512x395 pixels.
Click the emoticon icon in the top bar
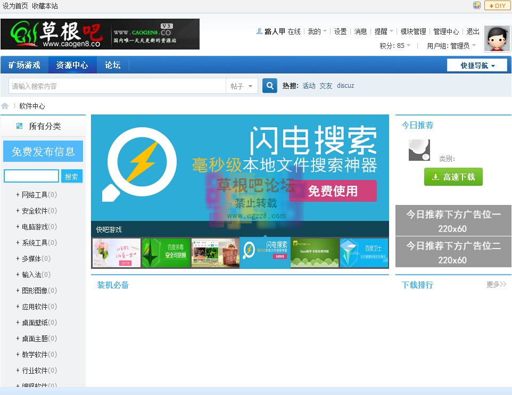pos(477,5)
